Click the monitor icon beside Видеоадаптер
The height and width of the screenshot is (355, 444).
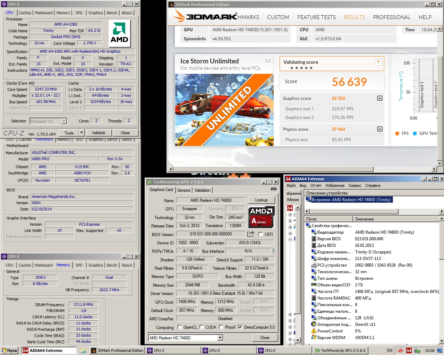pos(314,232)
